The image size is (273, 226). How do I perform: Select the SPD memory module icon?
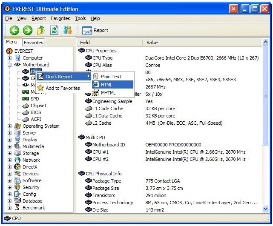coord(26,99)
